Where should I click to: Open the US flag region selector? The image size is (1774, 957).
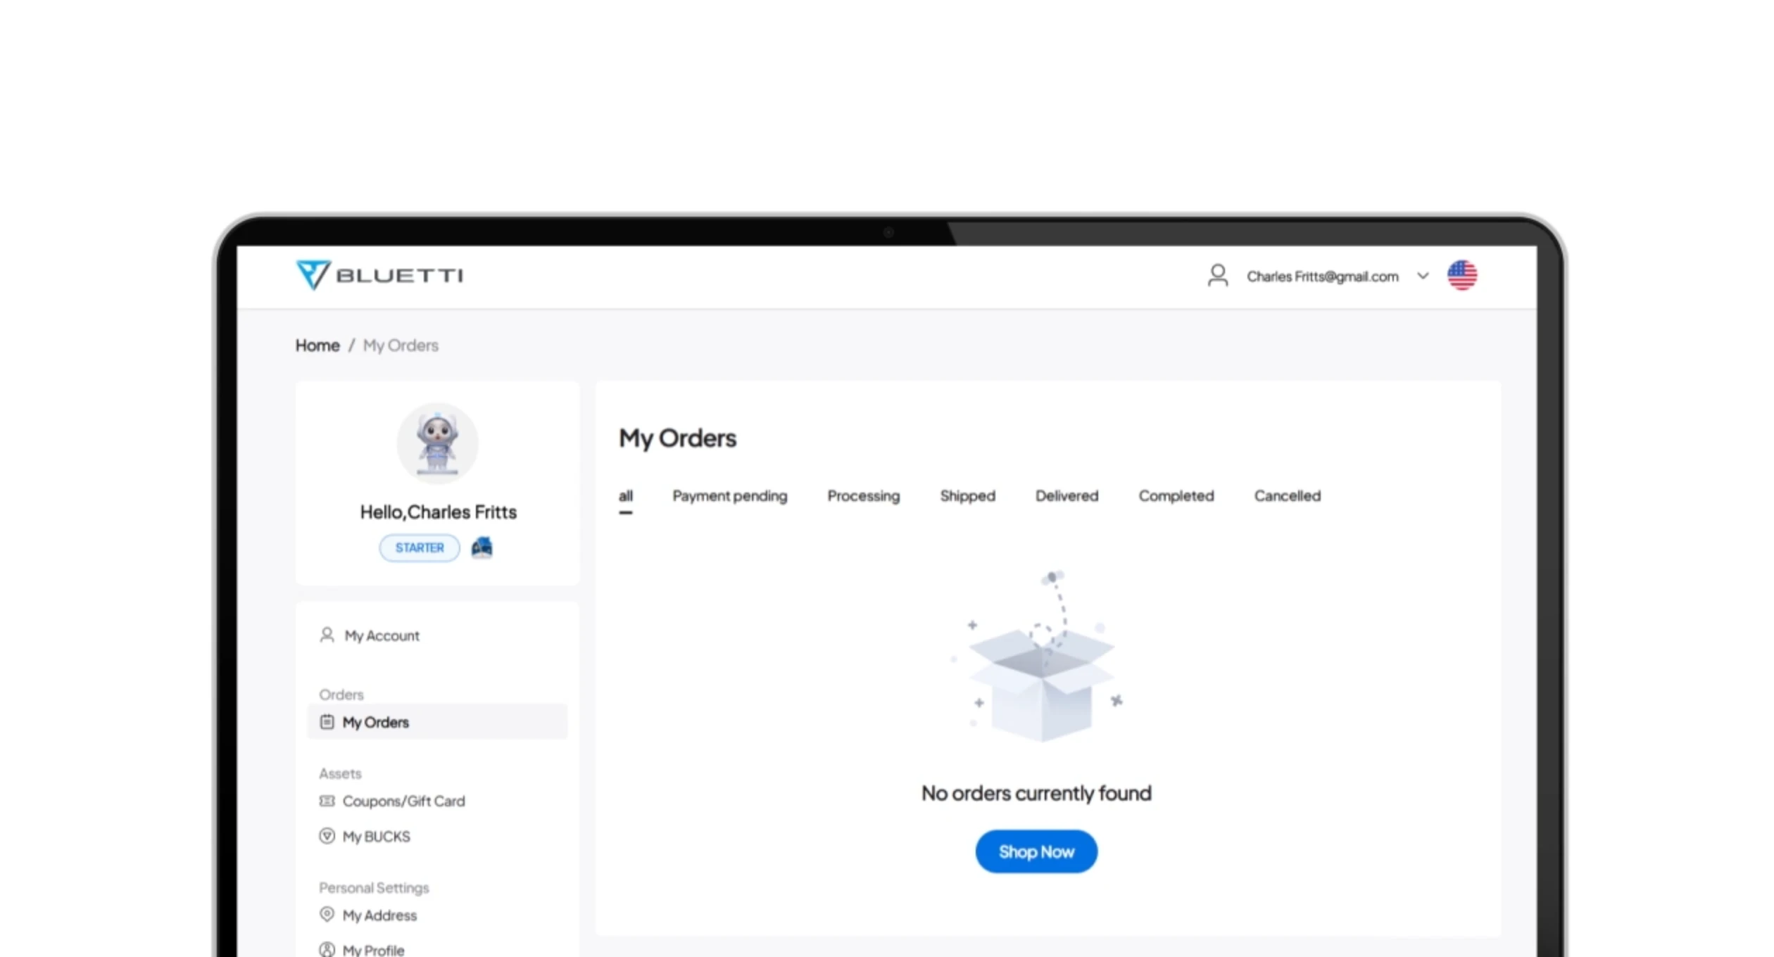click(x=1461, y=275)
